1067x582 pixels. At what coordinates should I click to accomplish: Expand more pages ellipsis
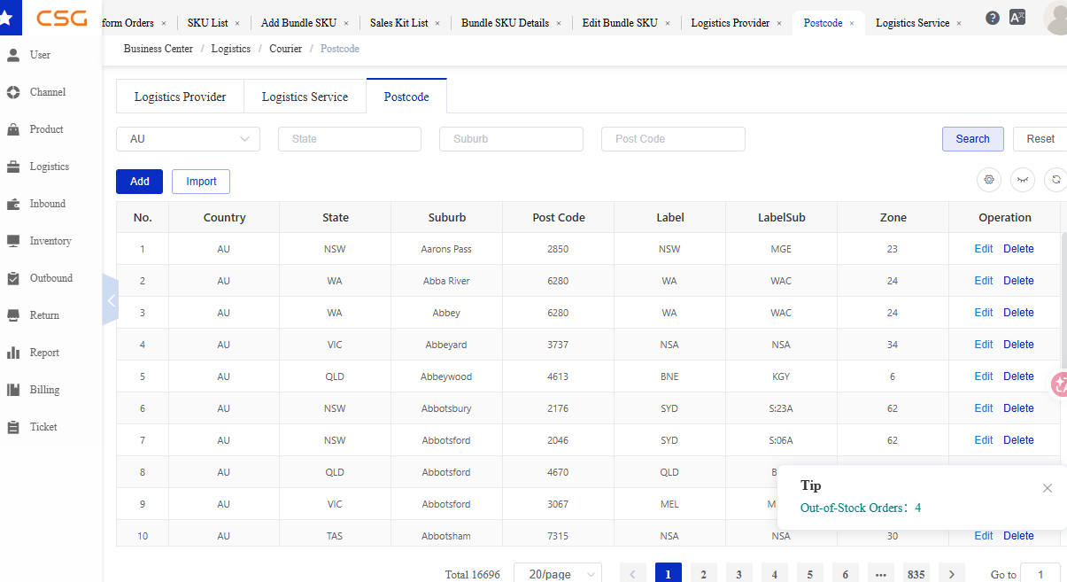881,574
